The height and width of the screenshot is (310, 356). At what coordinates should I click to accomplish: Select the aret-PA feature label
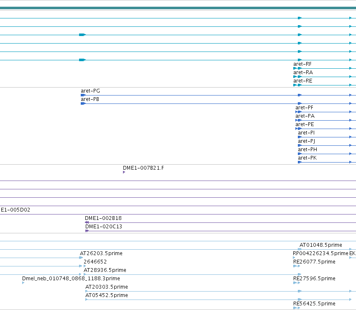click(305, 116)
